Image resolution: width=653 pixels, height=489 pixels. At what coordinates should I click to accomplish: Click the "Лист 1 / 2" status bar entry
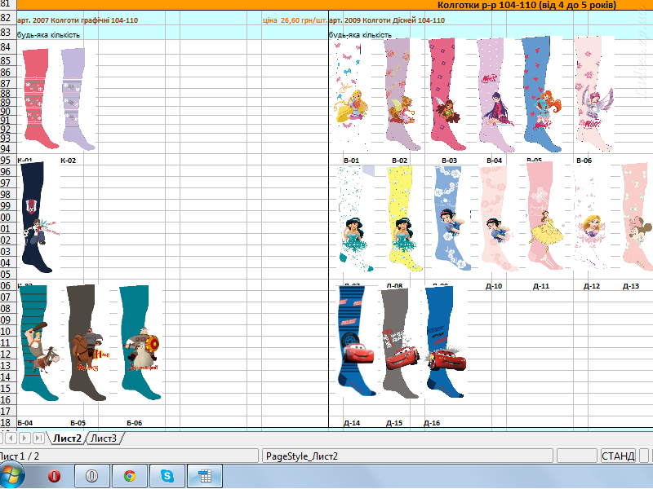coord(128,456)
